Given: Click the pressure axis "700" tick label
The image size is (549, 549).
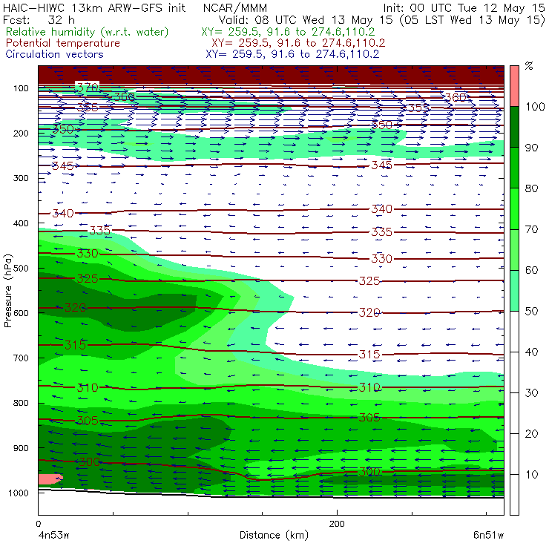Looking at the screenshot, I should pos(21,358).
